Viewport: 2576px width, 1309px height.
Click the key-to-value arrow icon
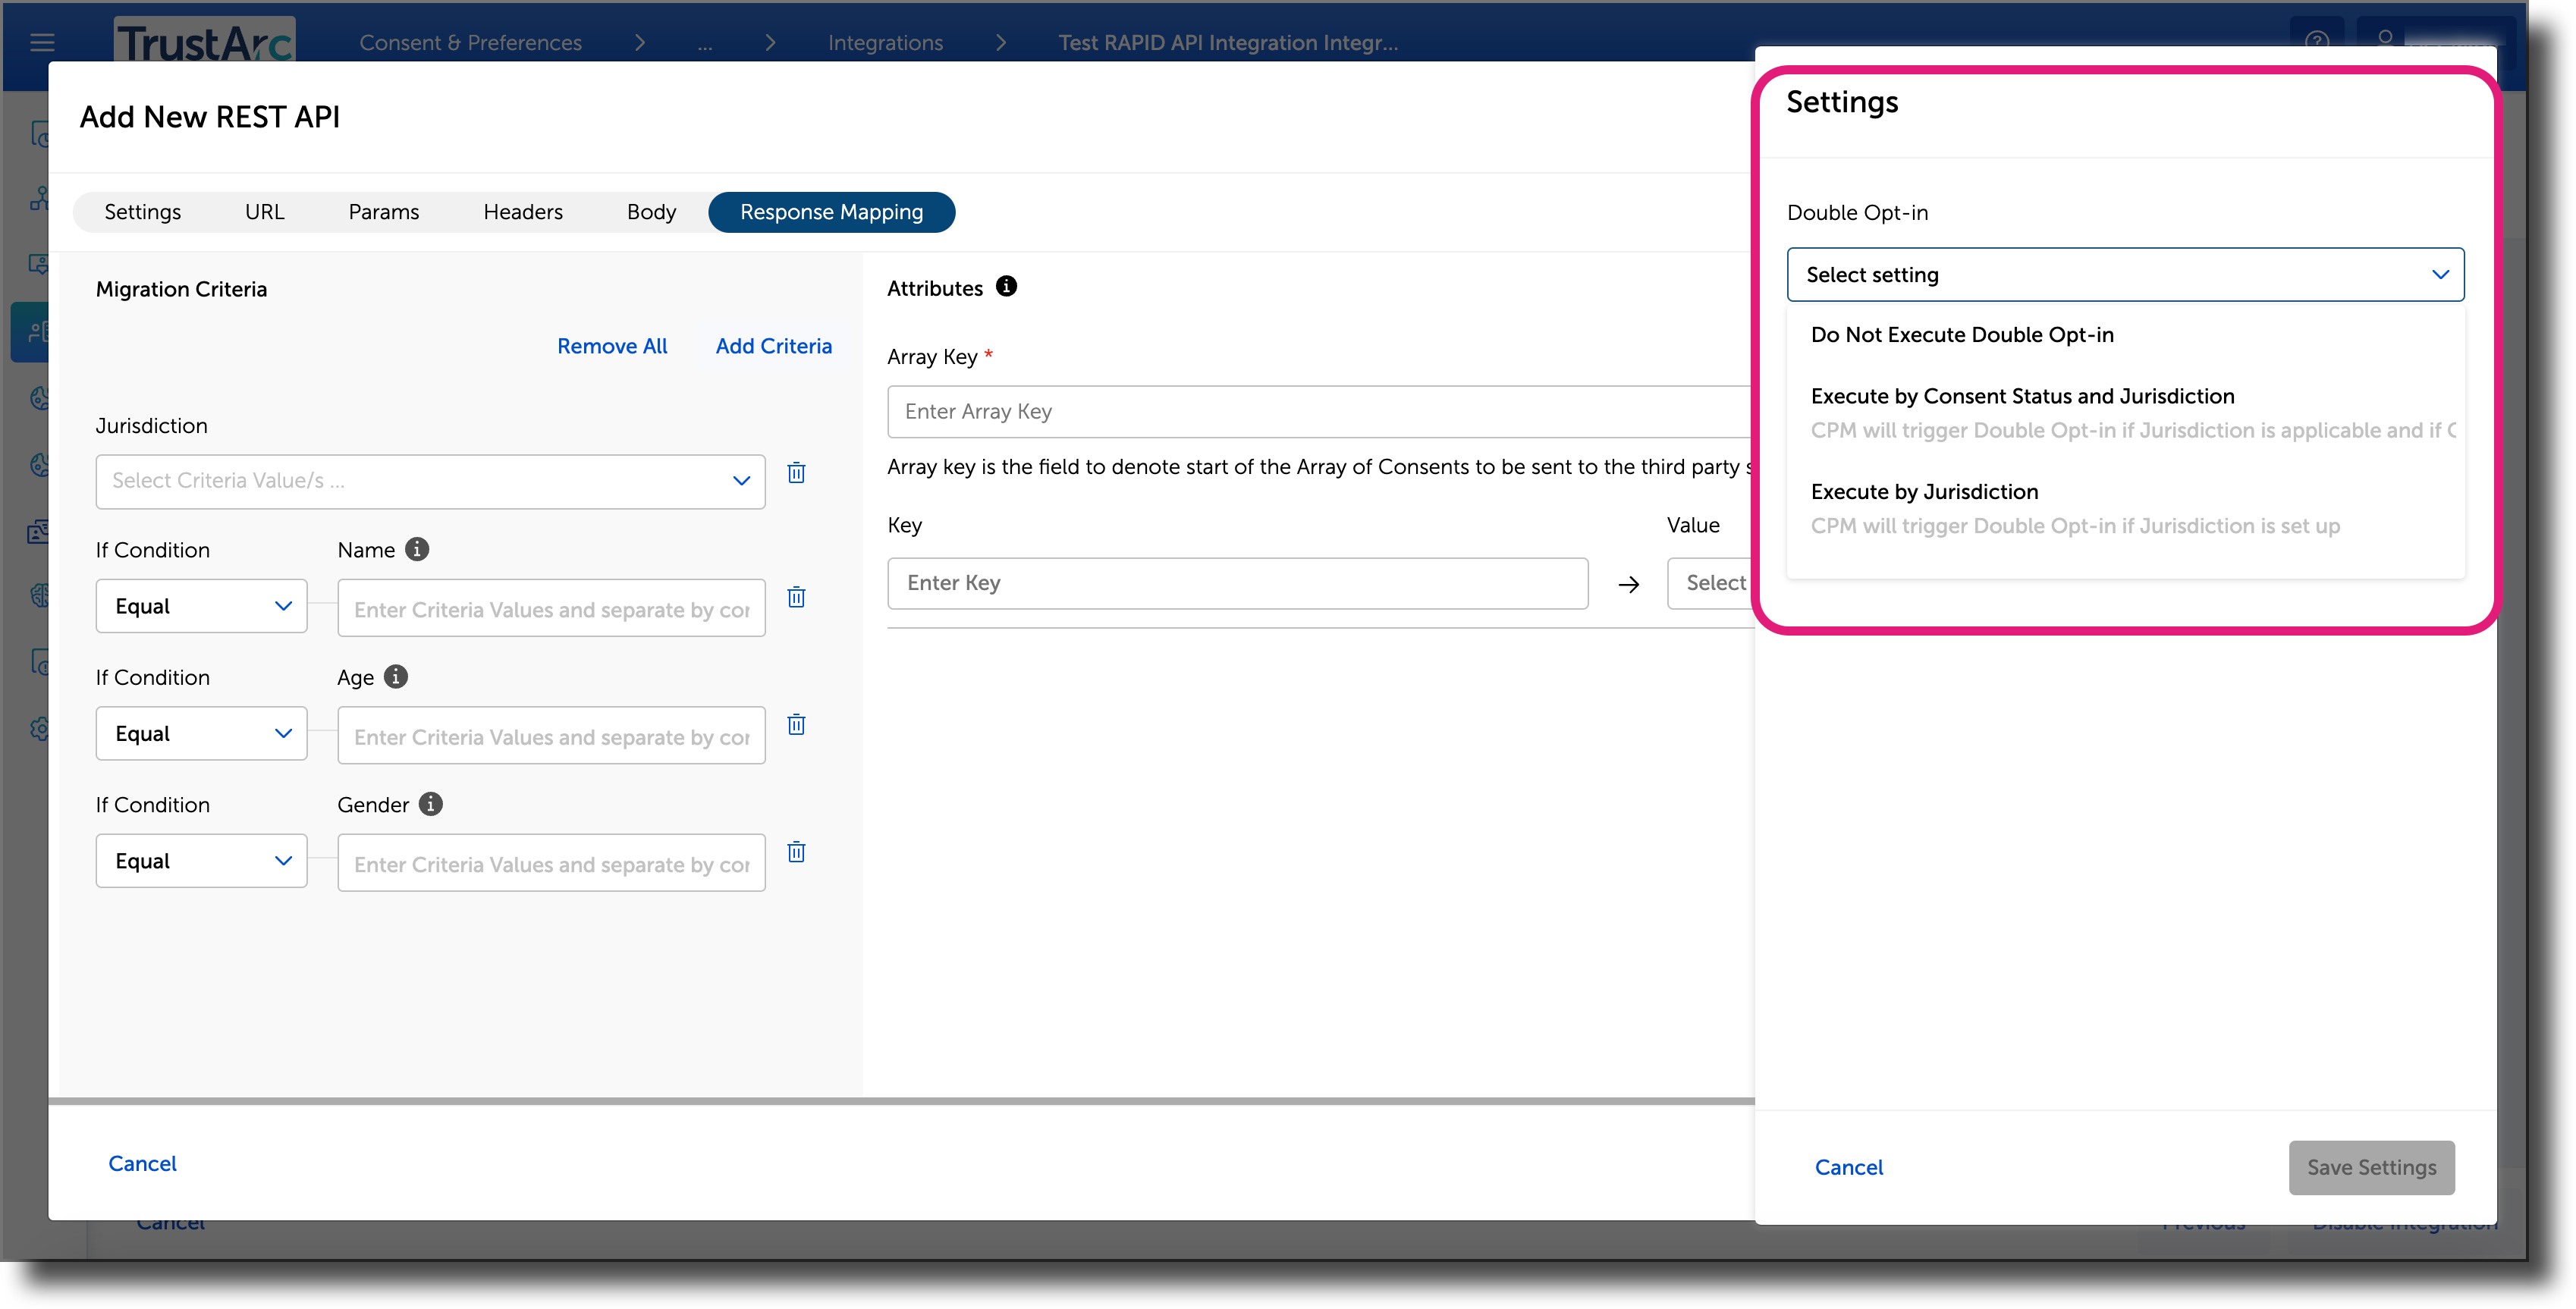1628,584
